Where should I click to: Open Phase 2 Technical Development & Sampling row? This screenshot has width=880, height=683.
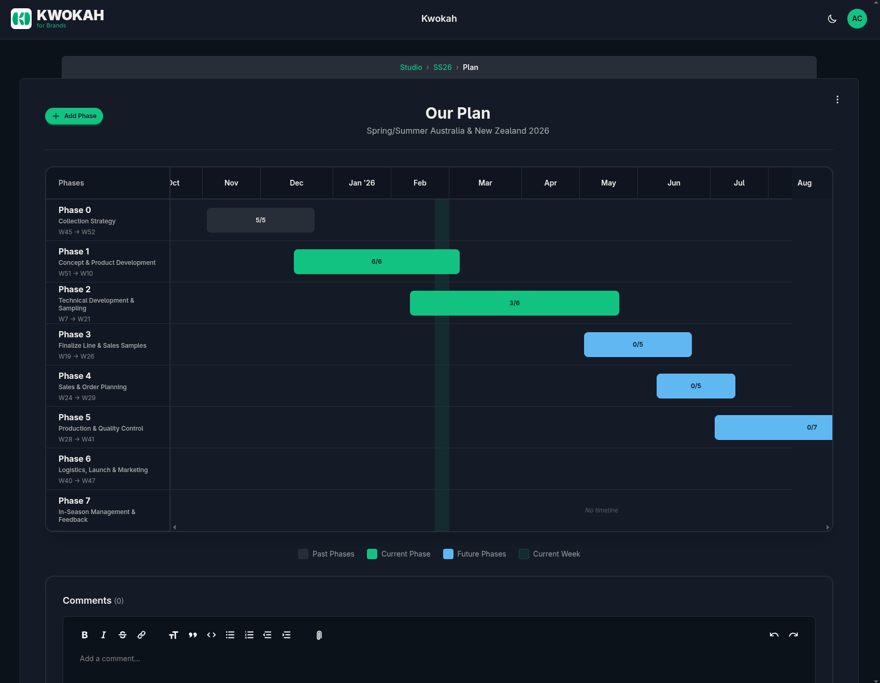pos(108,303)
